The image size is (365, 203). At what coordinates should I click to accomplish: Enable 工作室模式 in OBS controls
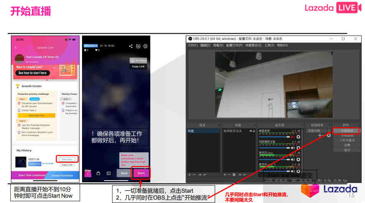point(347,140)
